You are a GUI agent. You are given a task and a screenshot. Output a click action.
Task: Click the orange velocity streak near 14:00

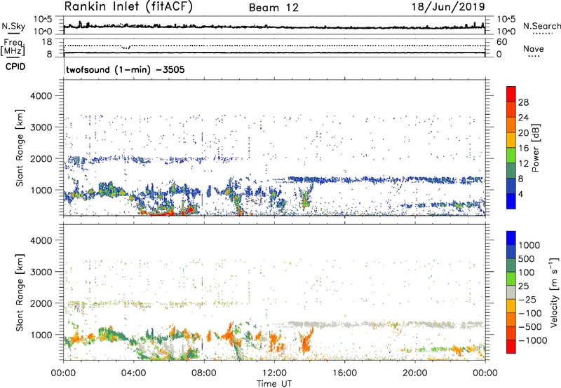coord(306,340)
